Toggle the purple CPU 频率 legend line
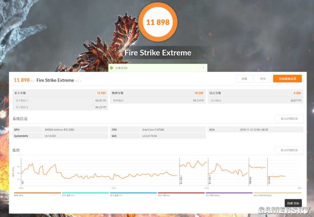 point(229,194)
